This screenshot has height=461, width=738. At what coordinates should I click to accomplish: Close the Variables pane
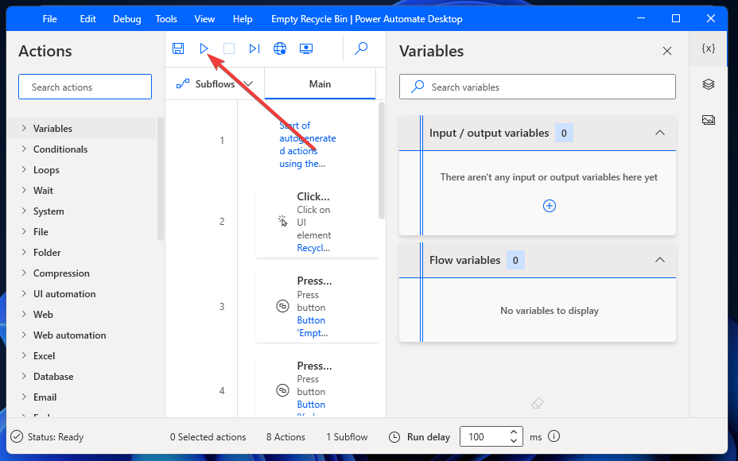(667, 51)
